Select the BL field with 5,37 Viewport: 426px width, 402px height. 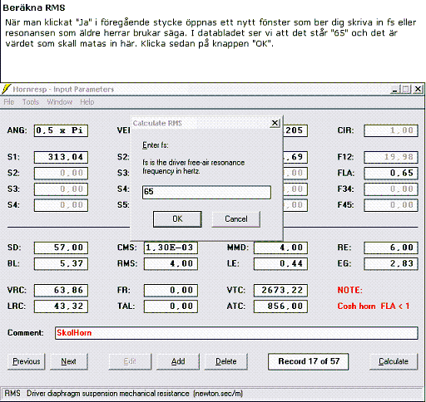(x=61, y=263)
